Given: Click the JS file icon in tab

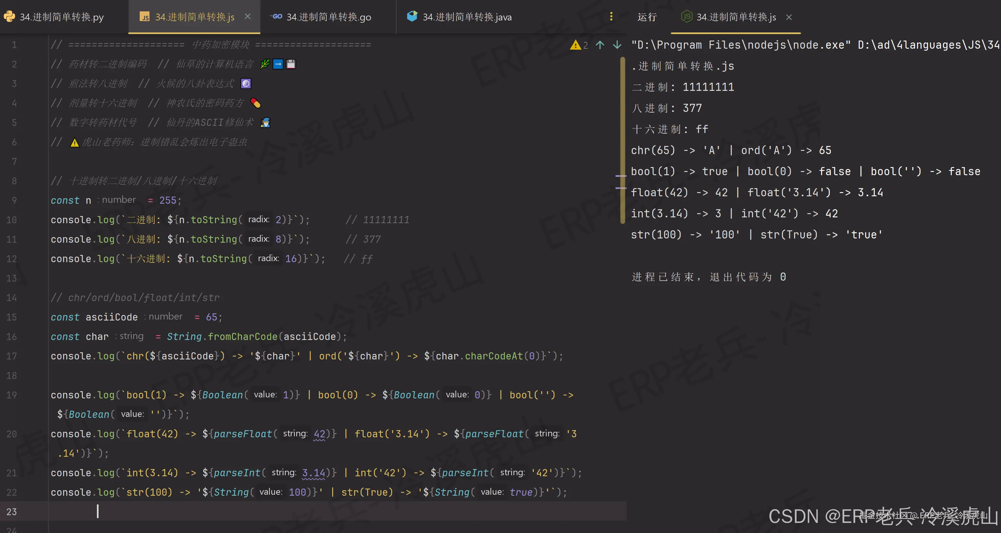Looking at the screenshot, I should (145, 17).
